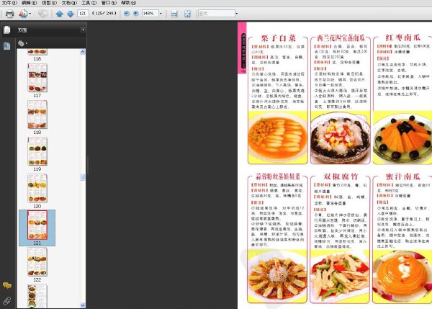Click the Print icon in the toolbar
This screenshot has height=309, width=432.
[9, 14]
